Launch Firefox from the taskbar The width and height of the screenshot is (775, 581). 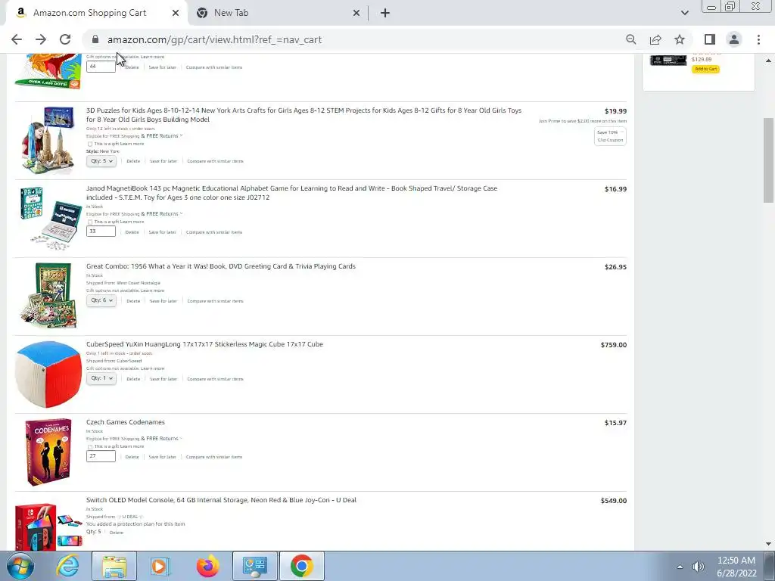pyautogui.click(x=207, y=566)
